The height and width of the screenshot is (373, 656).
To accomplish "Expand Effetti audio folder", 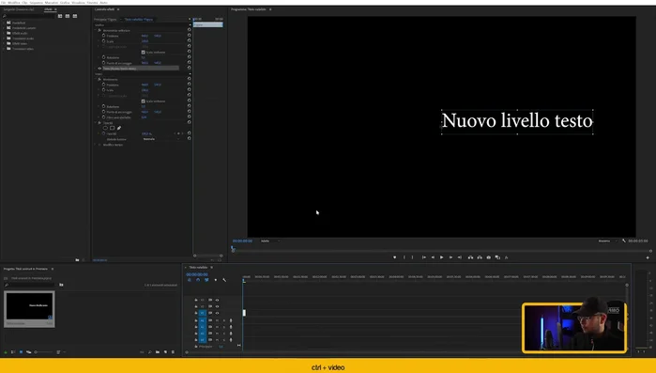I will click(4, 33).
